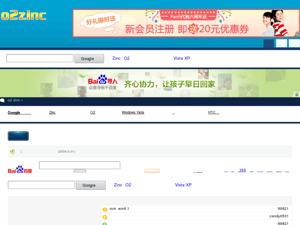Click the o2zinc site logo
This screenshot has width=300, height=225.
pyautogui.click(x=24, y=16)
